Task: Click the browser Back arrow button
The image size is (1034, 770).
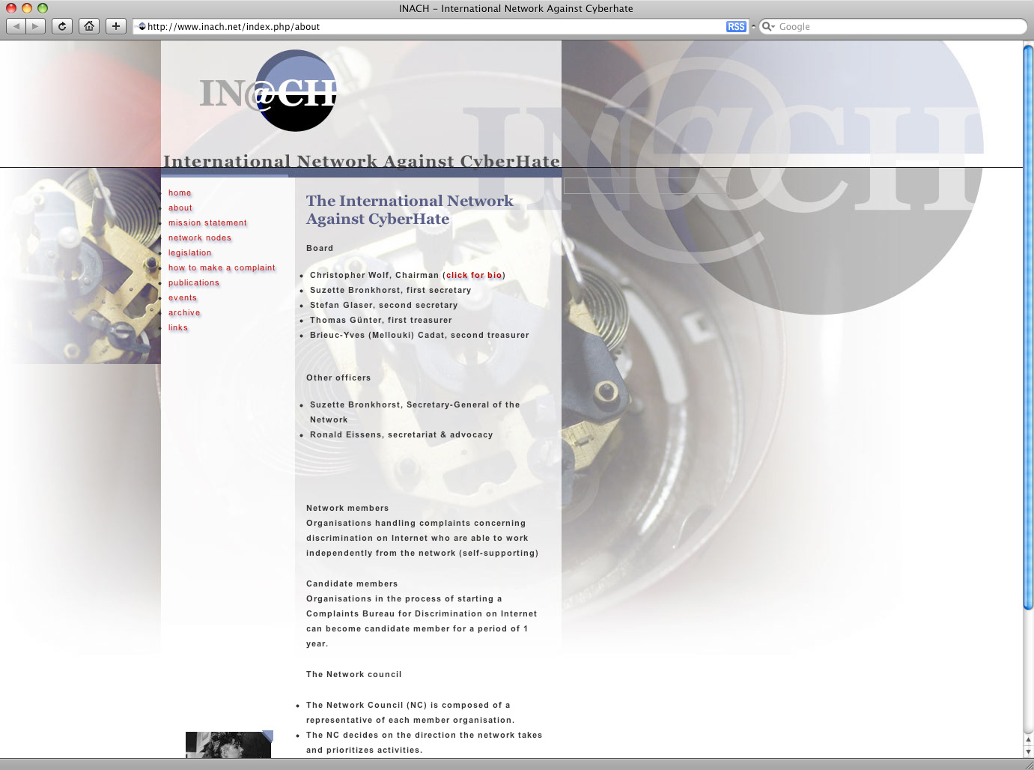Action: (x=16, y=26)
